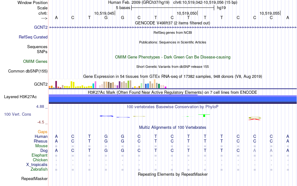This screenshot has height=186, width=297.
Task: Open the RefSeq Curated track label
Action: point(33,37)
